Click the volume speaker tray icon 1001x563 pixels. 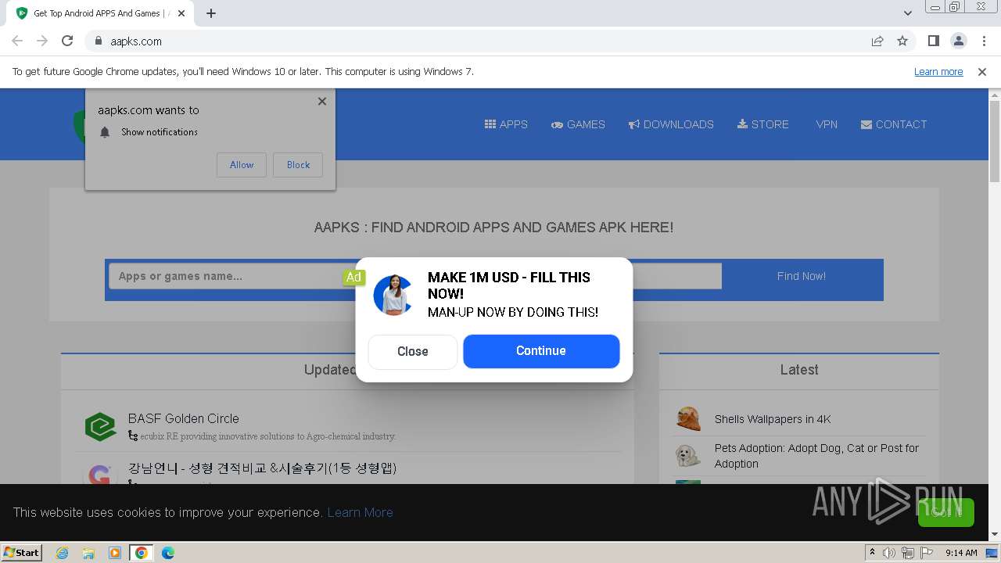[888, 553]
